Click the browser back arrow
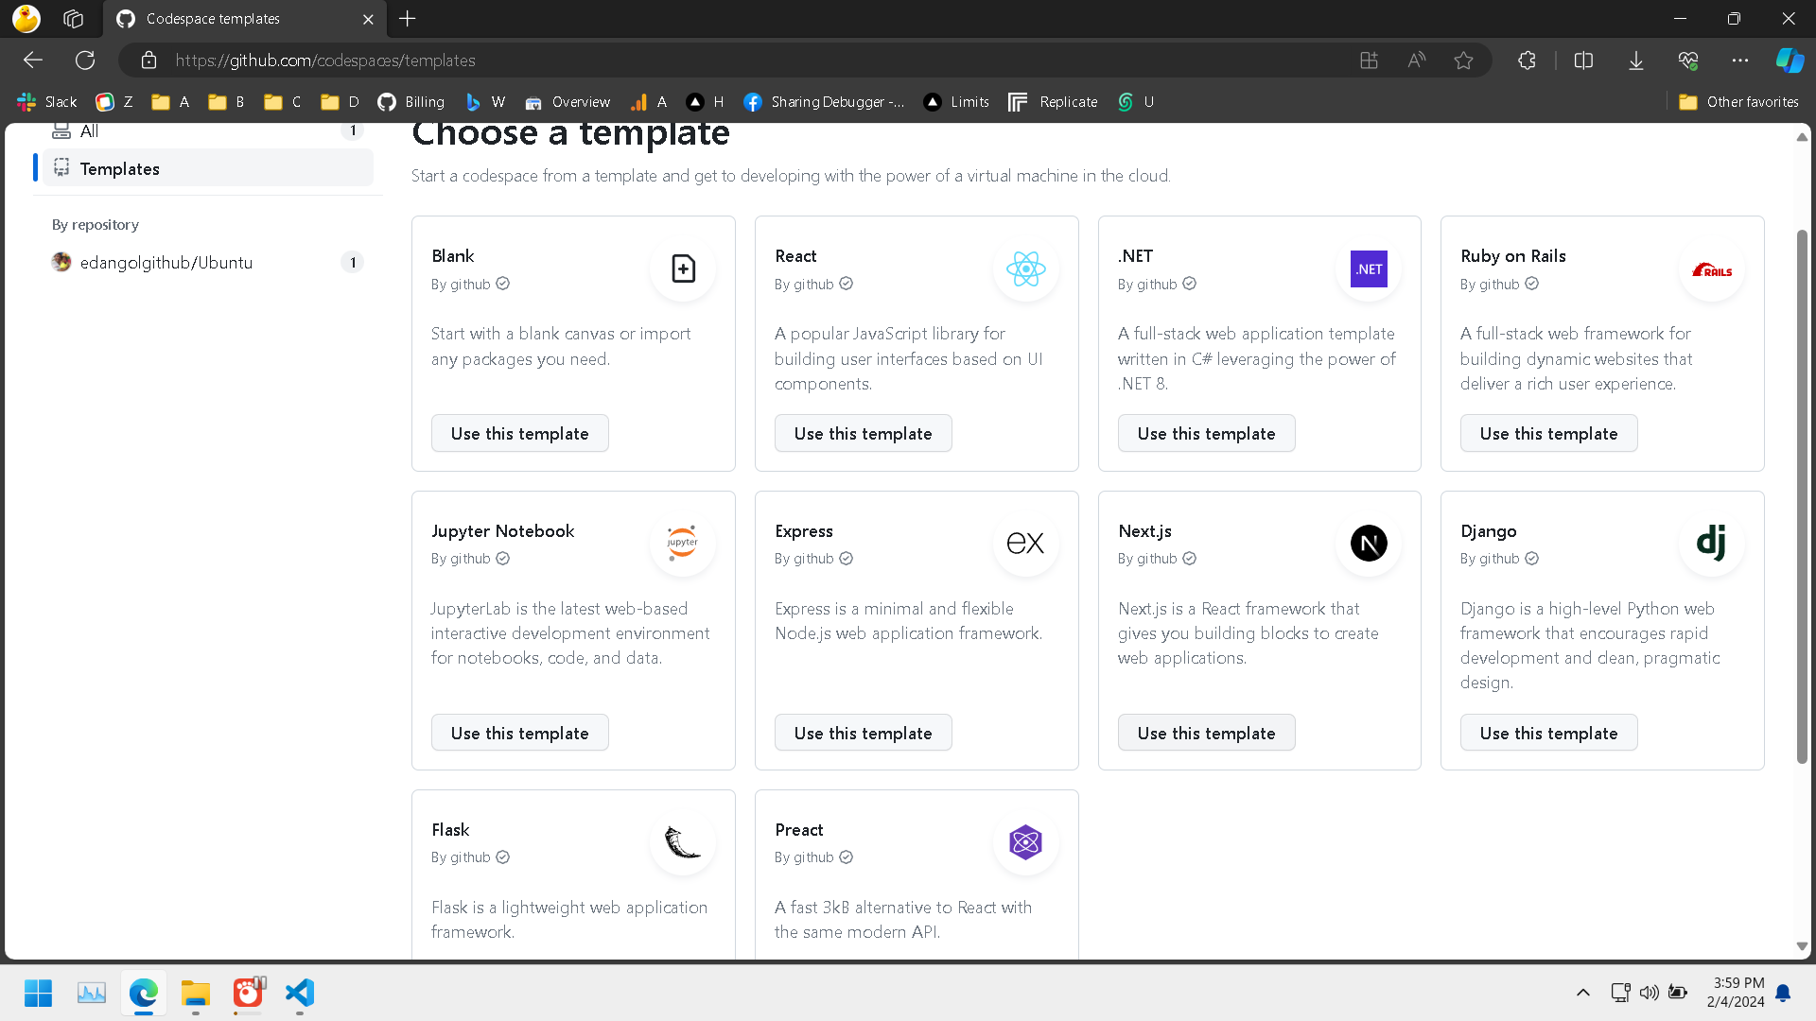Screen dimensions: 1816x1021 click(33, 61)
